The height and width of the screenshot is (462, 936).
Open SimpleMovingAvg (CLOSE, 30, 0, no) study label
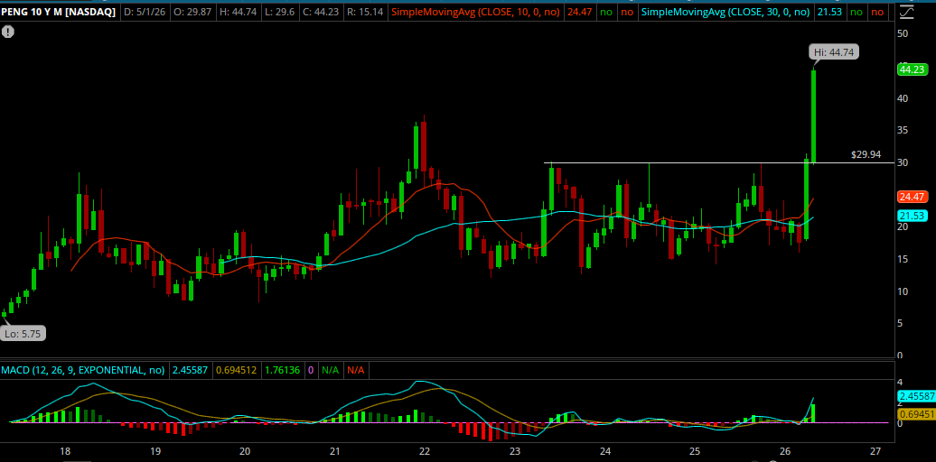click(725, 12)
